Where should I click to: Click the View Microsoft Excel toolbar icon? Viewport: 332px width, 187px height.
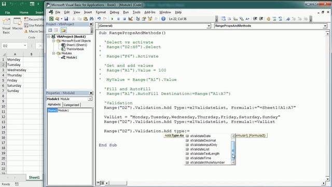click(x=51, y=19)
